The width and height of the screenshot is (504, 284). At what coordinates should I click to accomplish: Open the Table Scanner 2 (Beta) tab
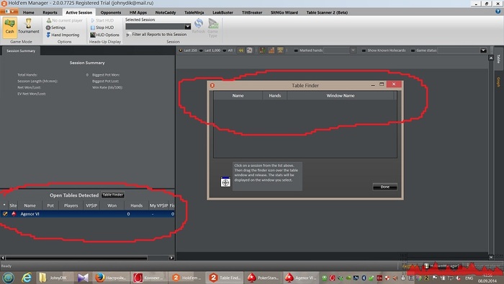click(x=327, y=12)
